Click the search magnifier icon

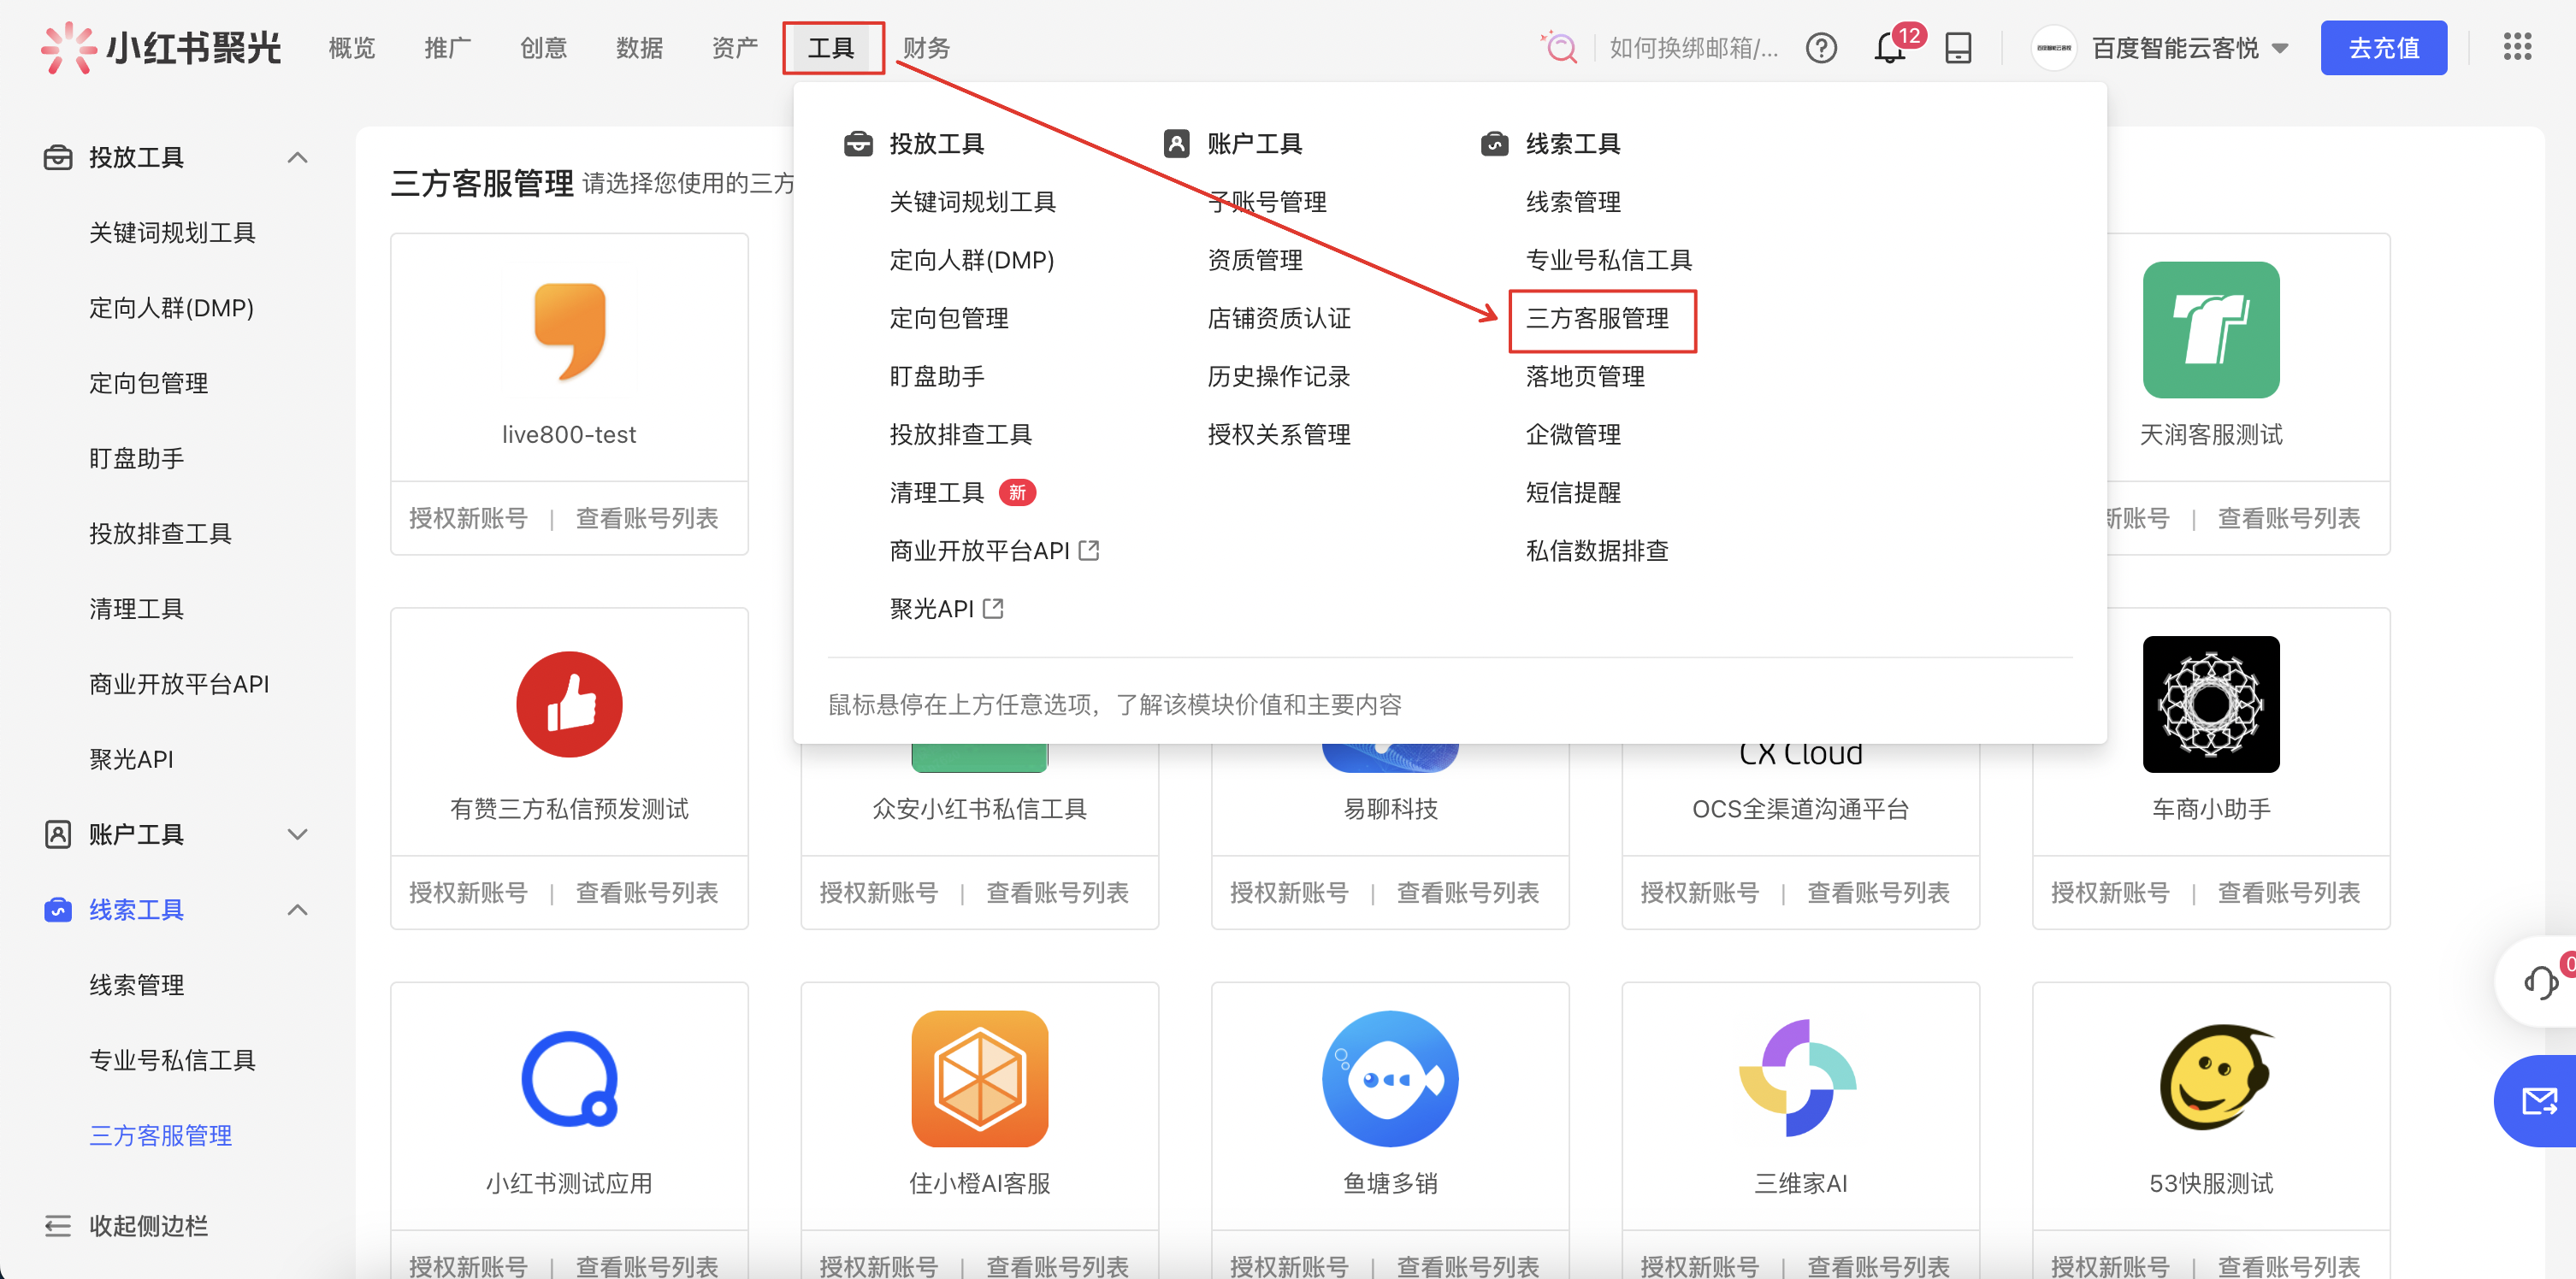[x=1559, y=47]
